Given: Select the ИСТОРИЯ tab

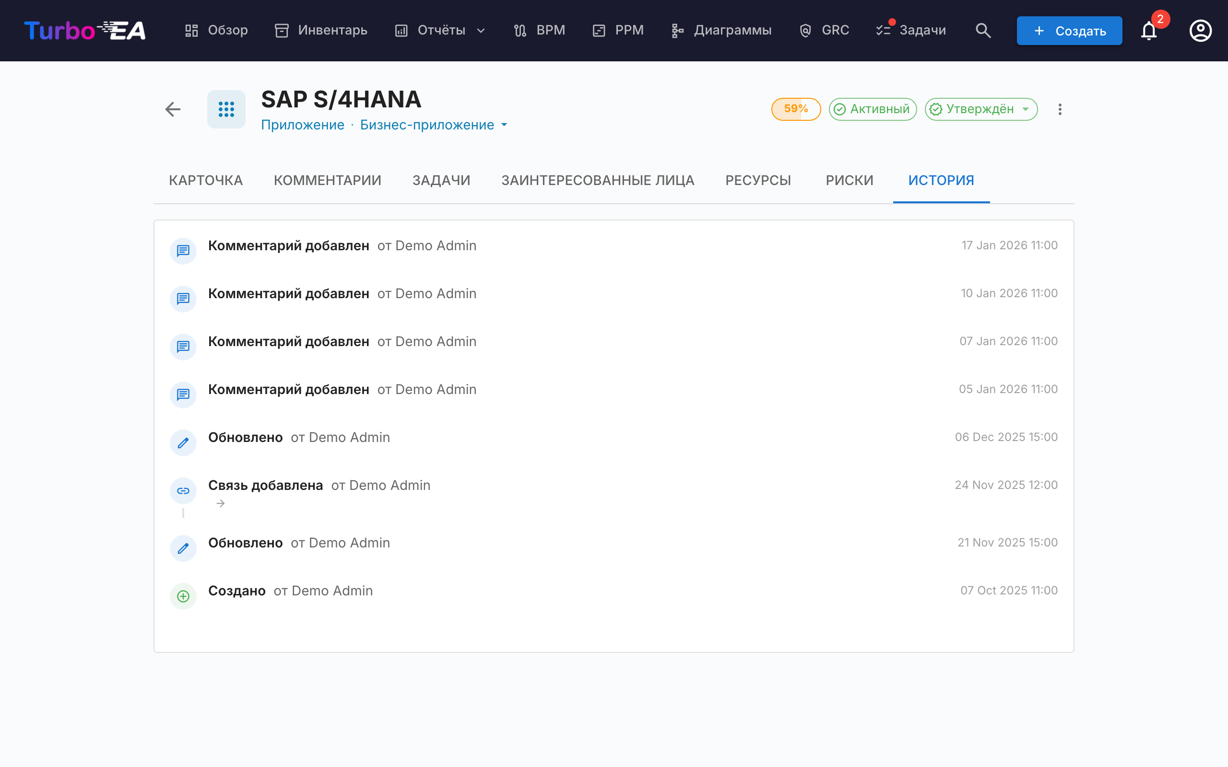Looking at the screenshot, I should point(941,181).
